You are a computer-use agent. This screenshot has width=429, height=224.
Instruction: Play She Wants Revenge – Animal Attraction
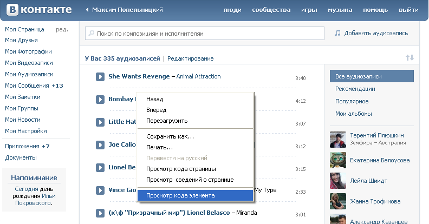100,77
